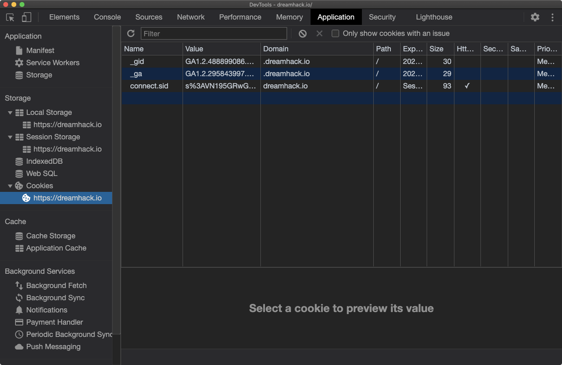This screenshot has height=365, width=562.
Task: Collapse the Cookies tree node
Action: click(10, 186)
